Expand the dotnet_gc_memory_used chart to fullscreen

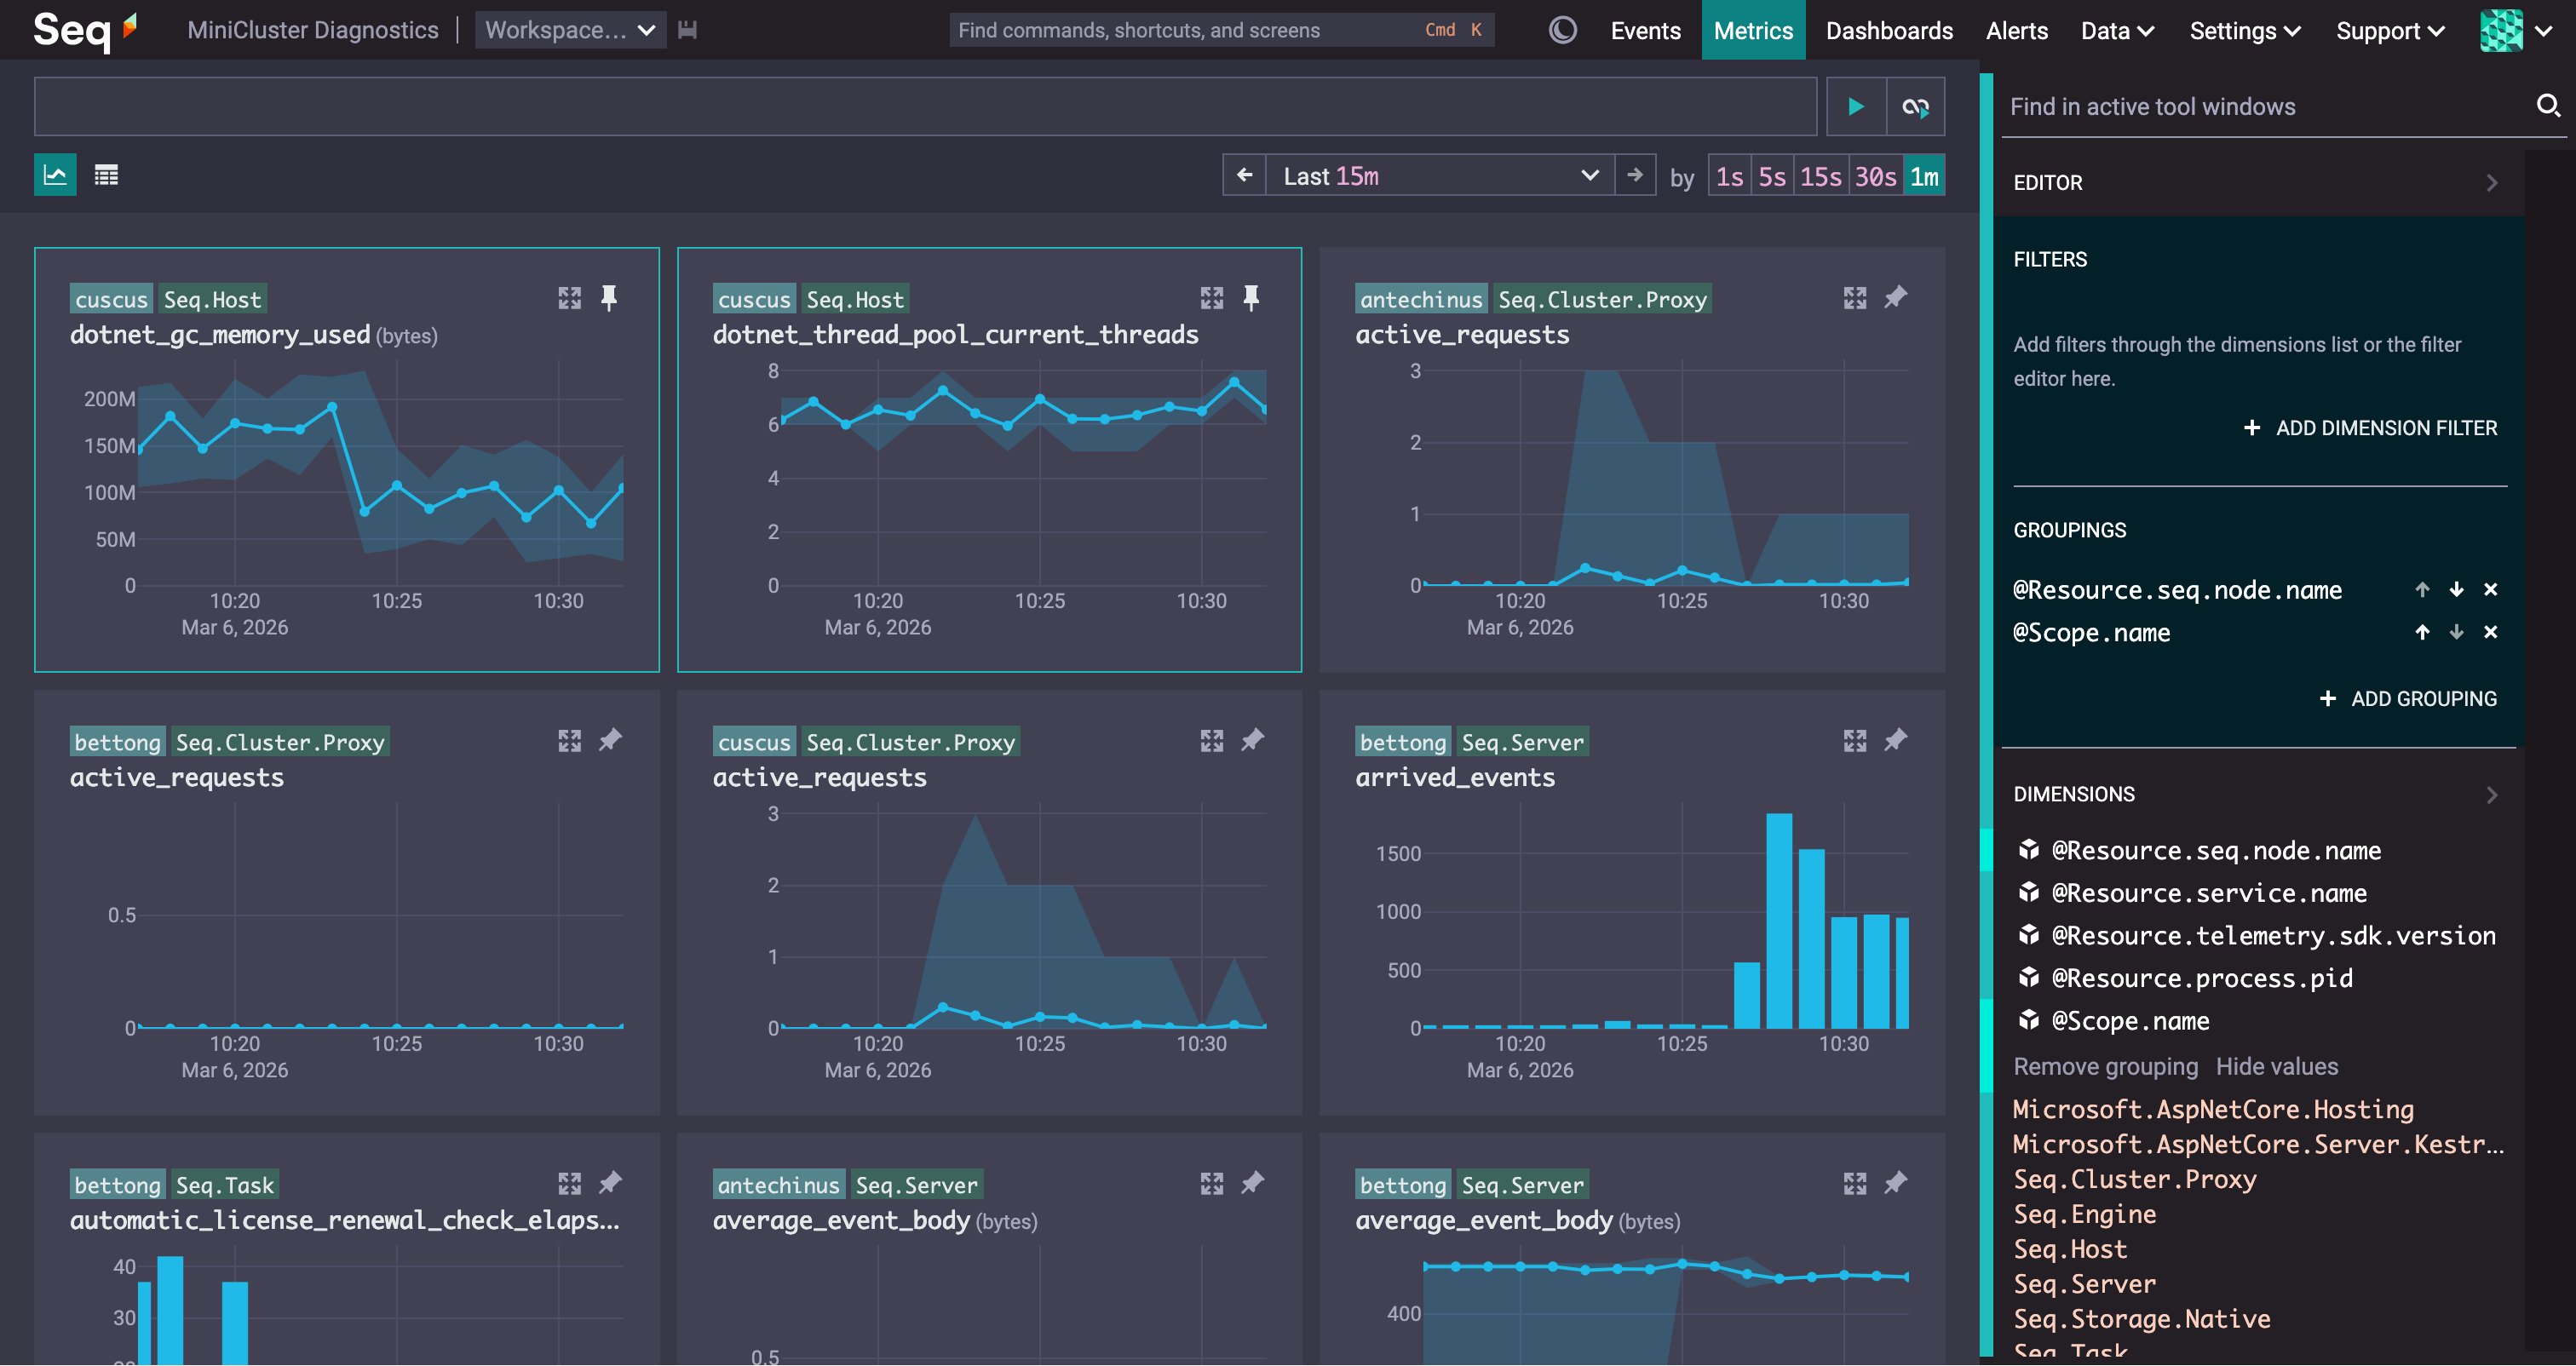(x=570, y=297)
